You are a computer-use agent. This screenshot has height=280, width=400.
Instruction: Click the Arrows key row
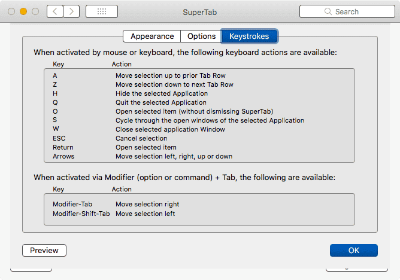pos(199,156)
